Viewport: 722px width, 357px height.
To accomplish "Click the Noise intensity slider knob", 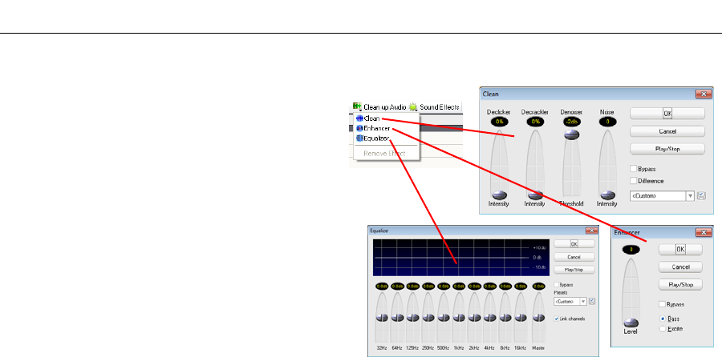I will [x=607, y=195].
